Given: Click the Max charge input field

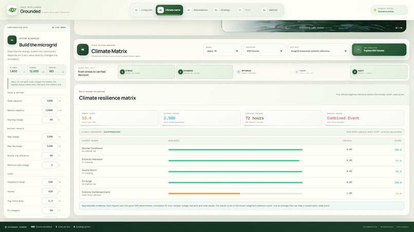Looking at the screenshot, I should pos(50,137).
